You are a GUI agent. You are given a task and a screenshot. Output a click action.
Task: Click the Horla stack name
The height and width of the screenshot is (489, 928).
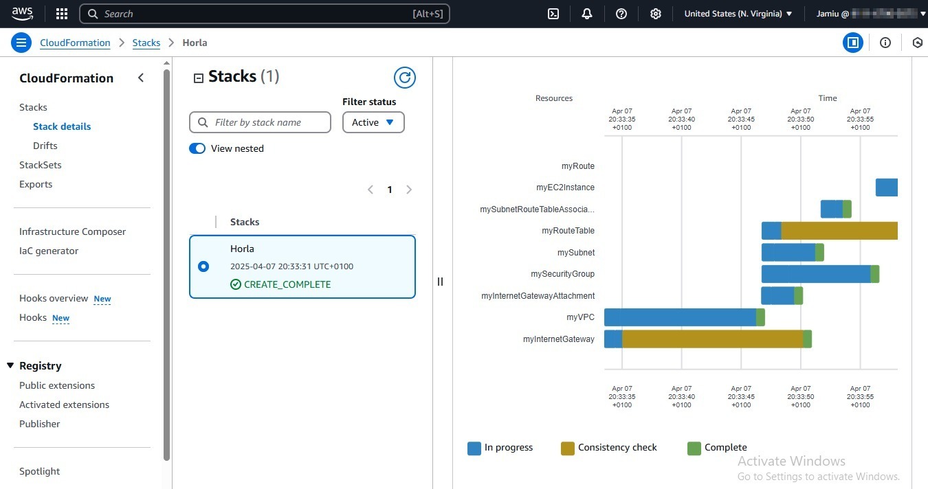point(242,249)
